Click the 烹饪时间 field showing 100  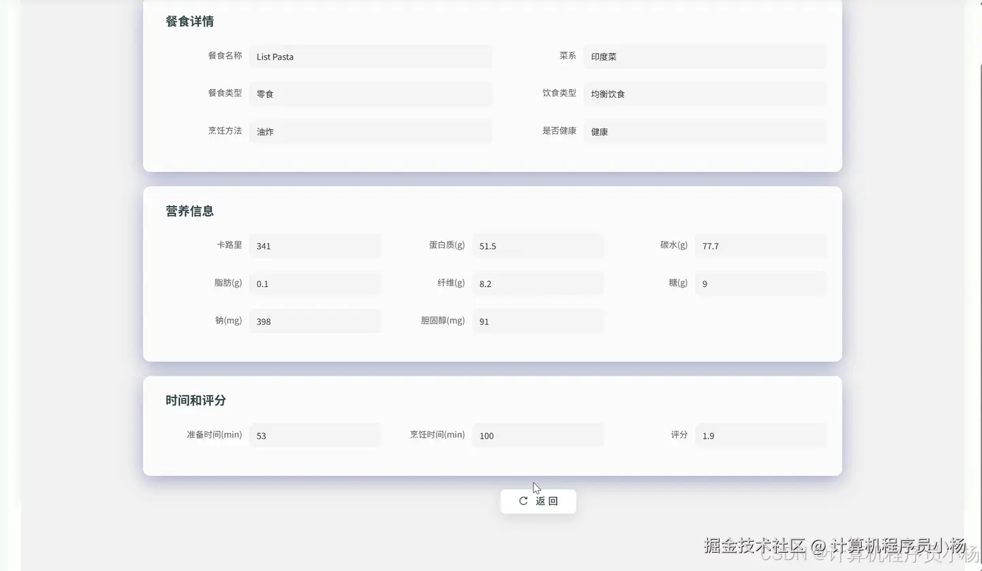pyautogui.click(x=538, y=435)
